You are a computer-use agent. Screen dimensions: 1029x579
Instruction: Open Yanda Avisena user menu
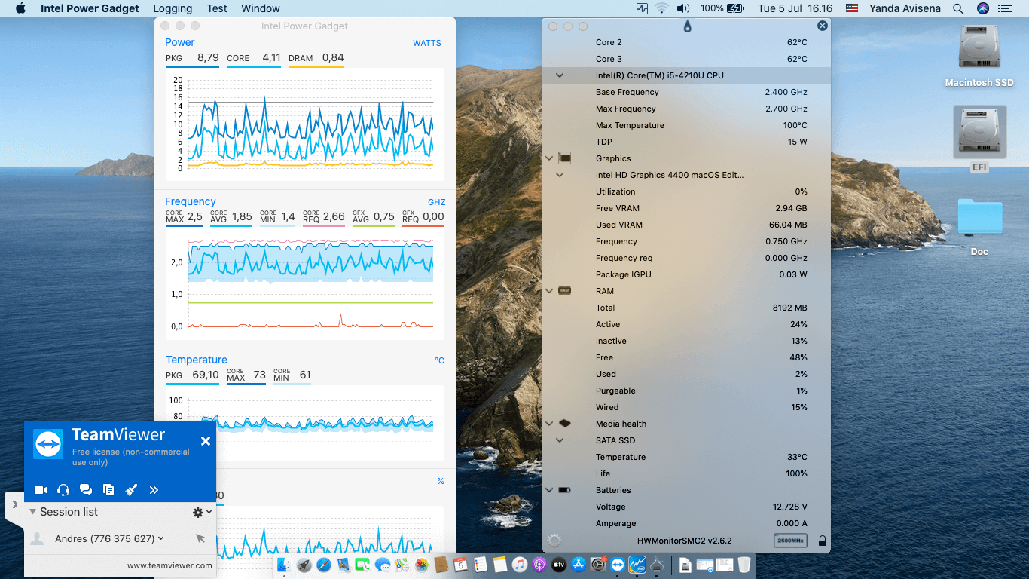904,8
